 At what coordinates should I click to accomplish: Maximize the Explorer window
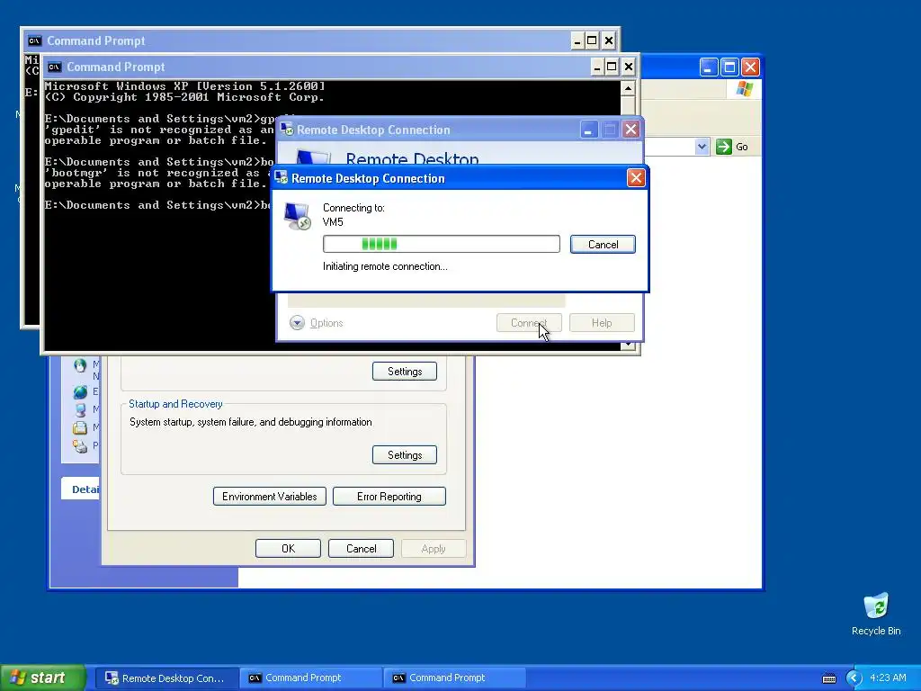[729, 67]
